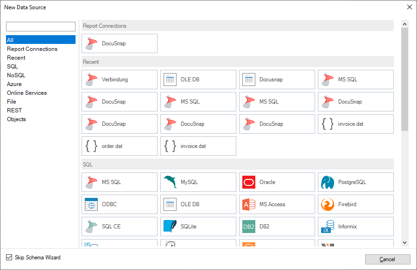Click inside the search box
Viewport: 417px width, 270px height.
(x=40, y=26)
